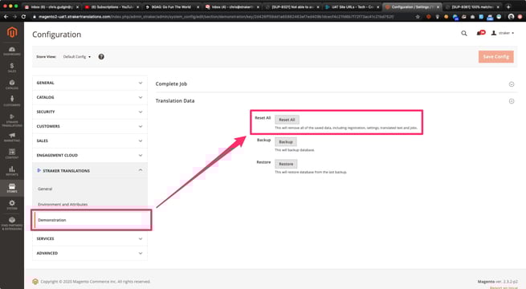Expand the General configuration section

pos(90,83)
